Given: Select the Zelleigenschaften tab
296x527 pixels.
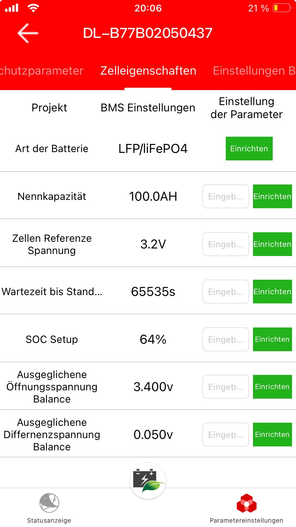Looking at the screenshot, I should click(148, 71).
